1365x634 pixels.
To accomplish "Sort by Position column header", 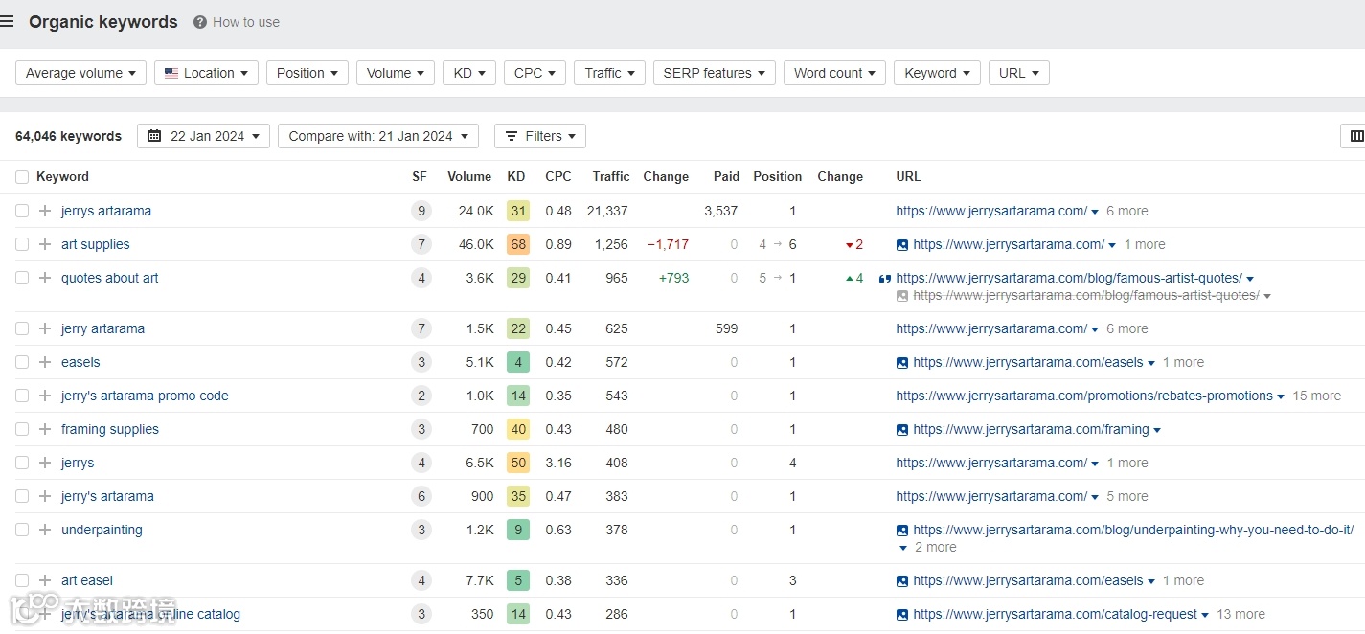I will pyautogui.click(x=778, y=177).
